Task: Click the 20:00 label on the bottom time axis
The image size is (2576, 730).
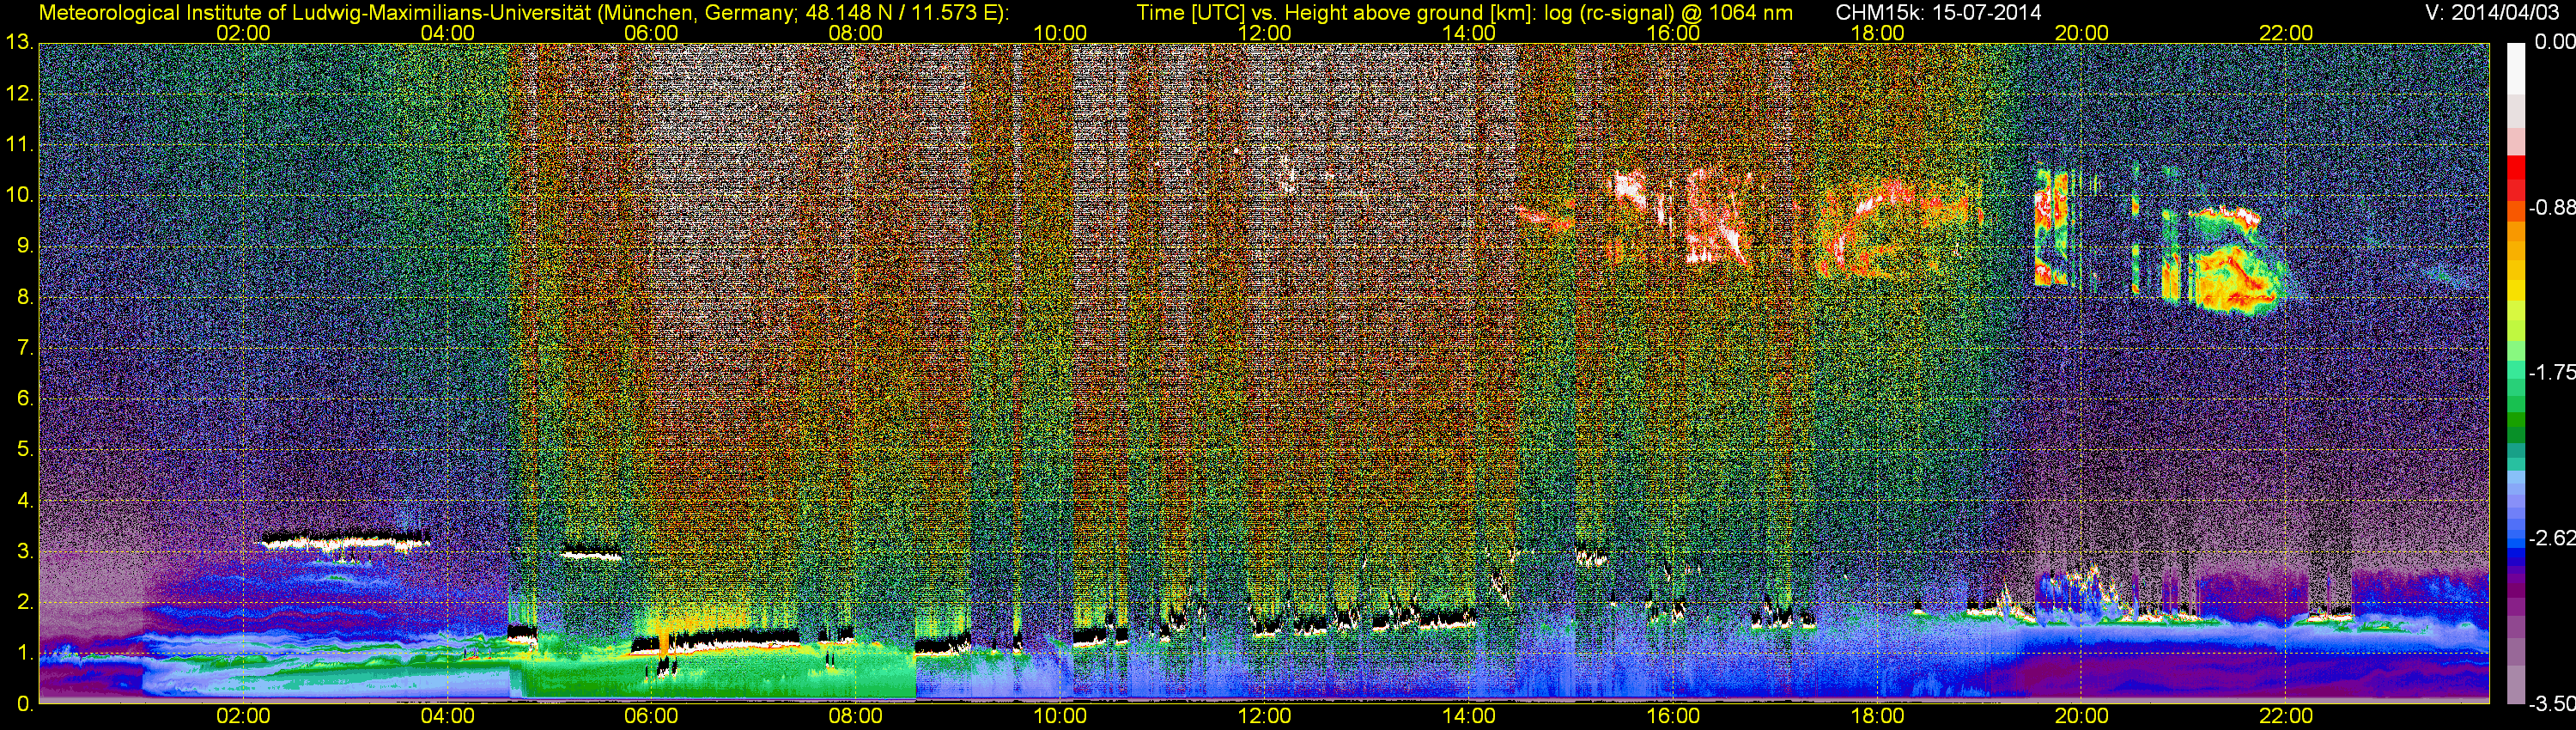Action: [x=2082, y=716]
